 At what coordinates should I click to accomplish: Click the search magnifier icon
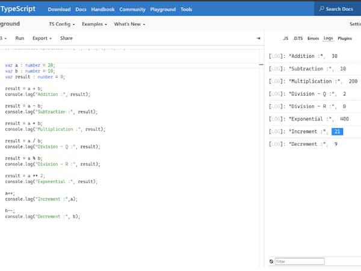[x=321, y=9]
